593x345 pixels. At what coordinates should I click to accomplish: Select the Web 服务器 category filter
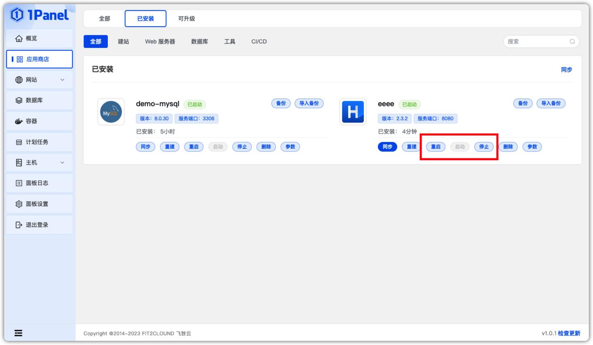coord(160,41)
